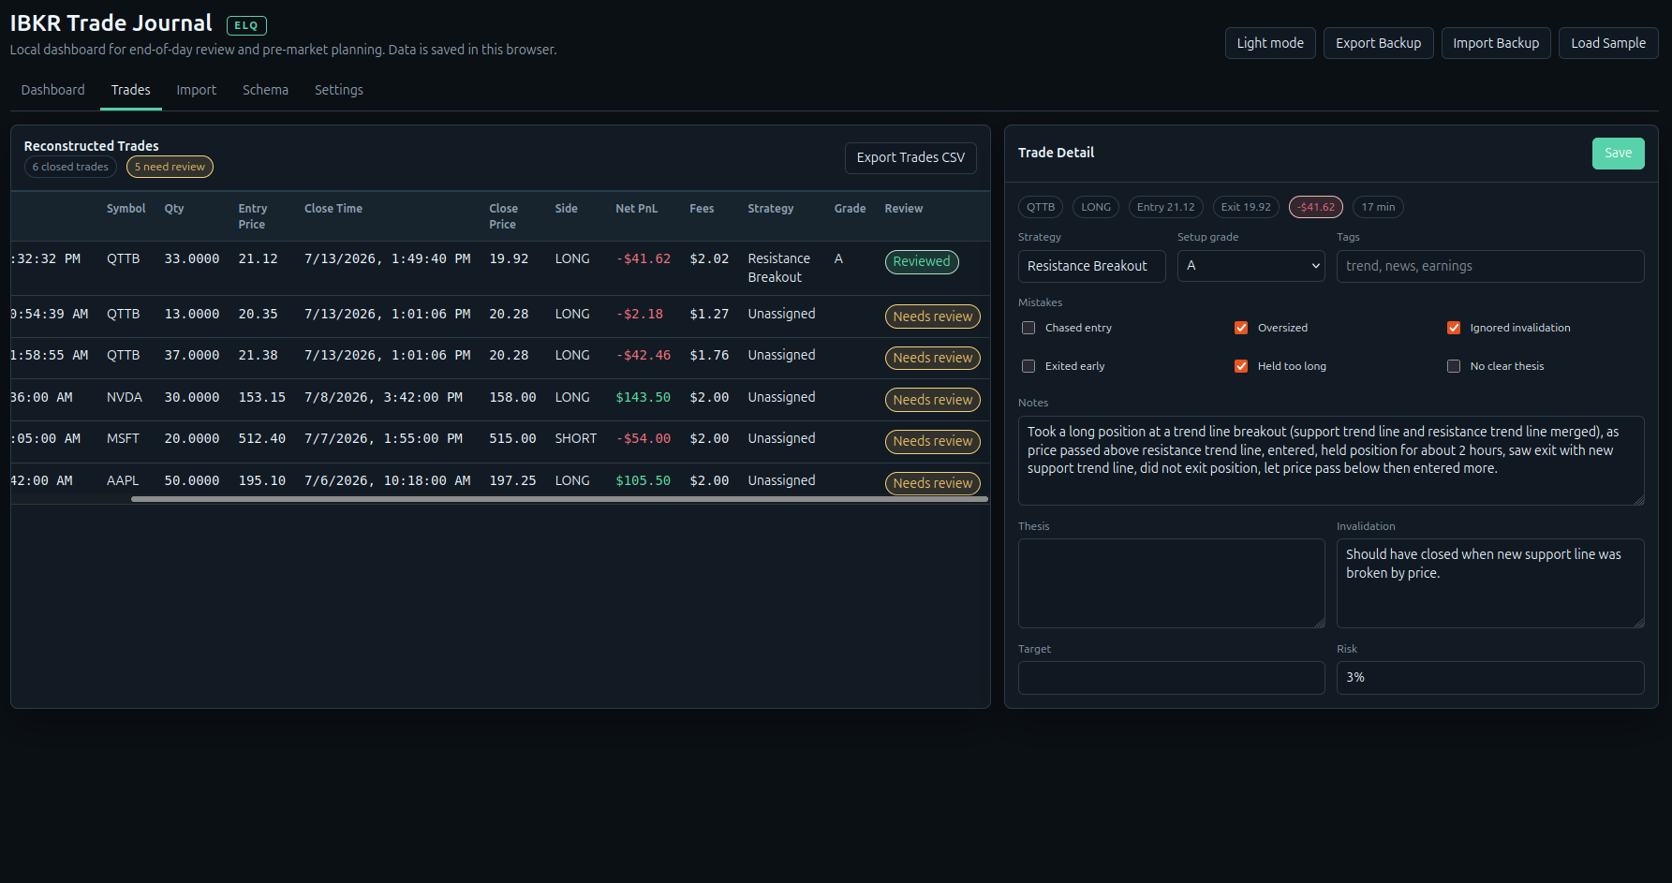
Task: Click the ELQ badge by title
Action: coord(246,26)
